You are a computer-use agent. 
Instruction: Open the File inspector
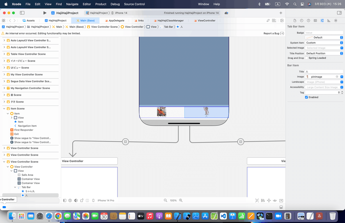pos(295,21)
